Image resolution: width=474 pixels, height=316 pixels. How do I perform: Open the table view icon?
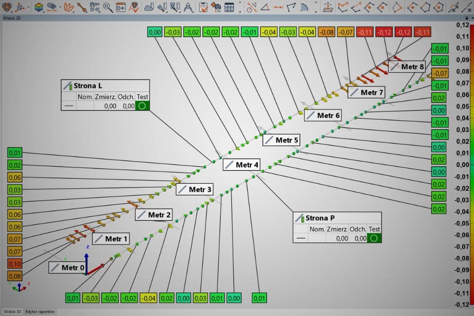[229, 7]
